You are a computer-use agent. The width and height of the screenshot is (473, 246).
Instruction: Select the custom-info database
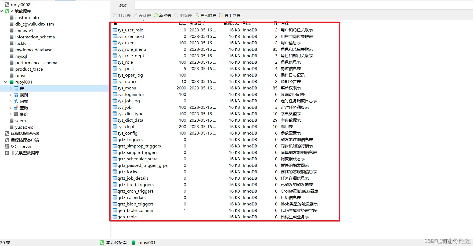point(27,17)
